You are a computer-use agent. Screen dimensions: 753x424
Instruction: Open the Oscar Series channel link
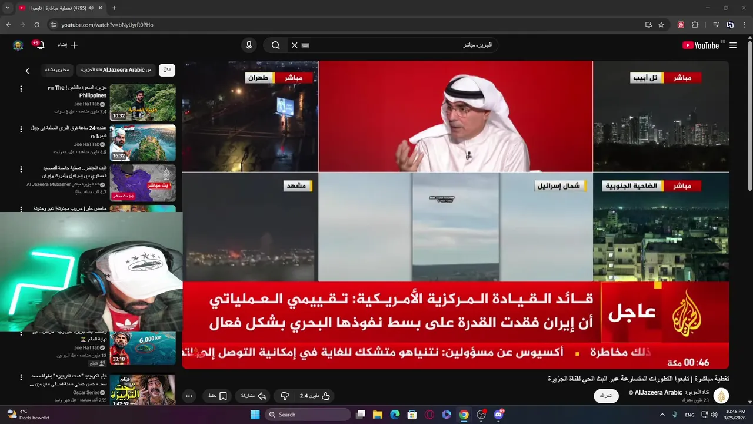(x=86, y=392)
